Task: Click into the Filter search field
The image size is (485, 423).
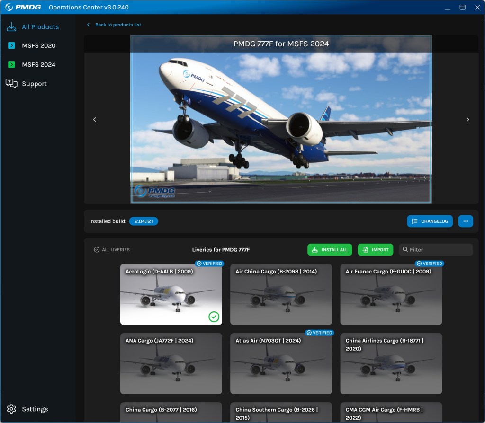Action: pyautogui.click(x=439, y=250)
